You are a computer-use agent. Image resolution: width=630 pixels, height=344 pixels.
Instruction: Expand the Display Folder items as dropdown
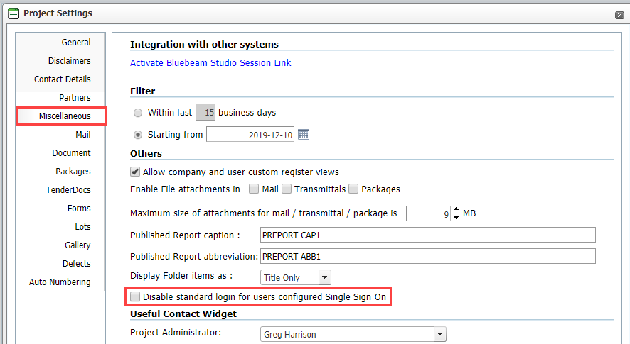click(x=325, y=277)
